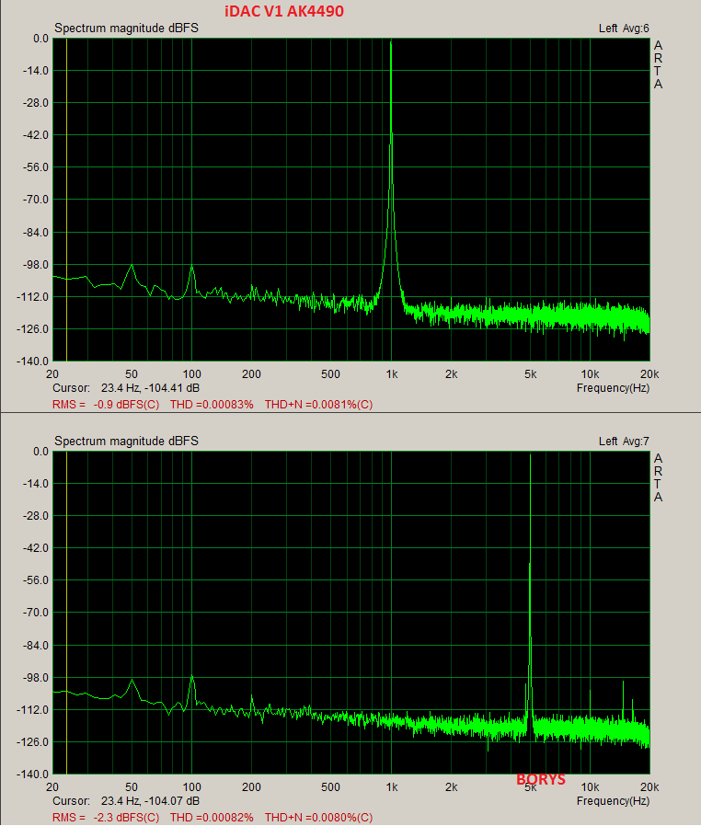Click the top cursor readout '23.4 Hz, -104.41 dB'
The width and height of the screenshot is (701, 826).
point(150,388)
